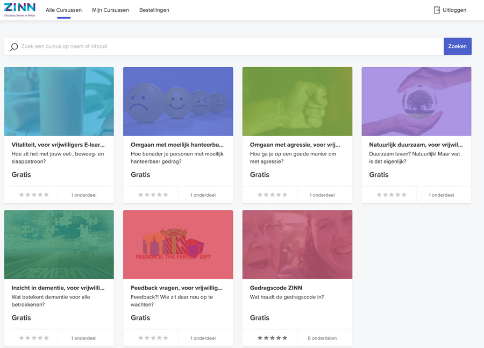
Task: Open the smiley faces course thumbnail
Action: [178, 102]
